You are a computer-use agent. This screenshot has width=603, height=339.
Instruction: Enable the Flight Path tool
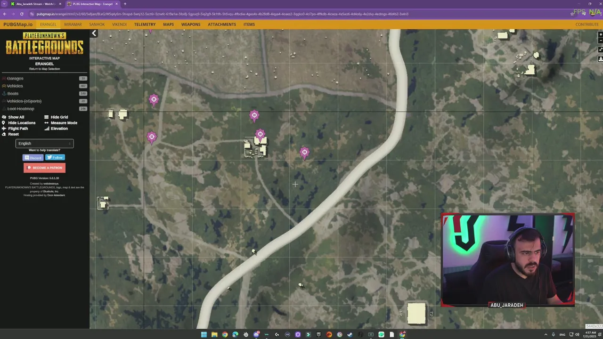click(16, 128)
